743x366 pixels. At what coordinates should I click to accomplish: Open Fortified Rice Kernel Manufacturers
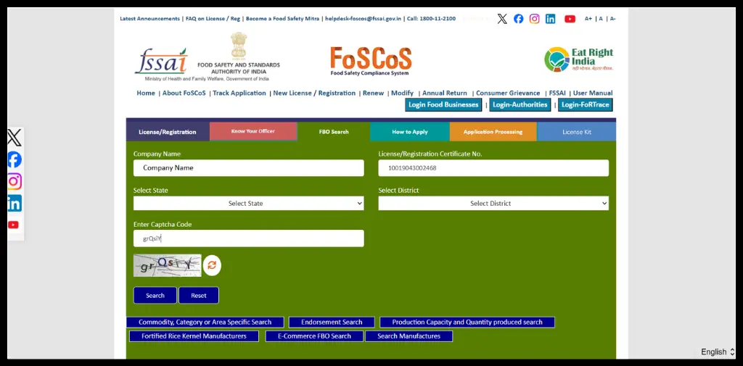194,336
